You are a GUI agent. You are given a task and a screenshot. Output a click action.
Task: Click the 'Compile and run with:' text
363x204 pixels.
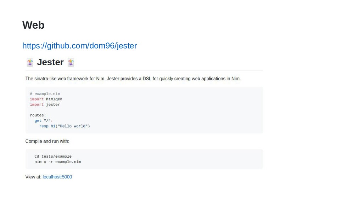[47, 141]
